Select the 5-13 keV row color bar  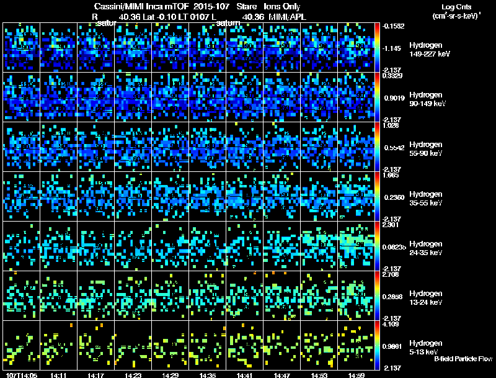pos(377,345)
